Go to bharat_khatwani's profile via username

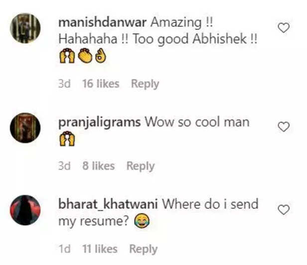pos(108,204)
